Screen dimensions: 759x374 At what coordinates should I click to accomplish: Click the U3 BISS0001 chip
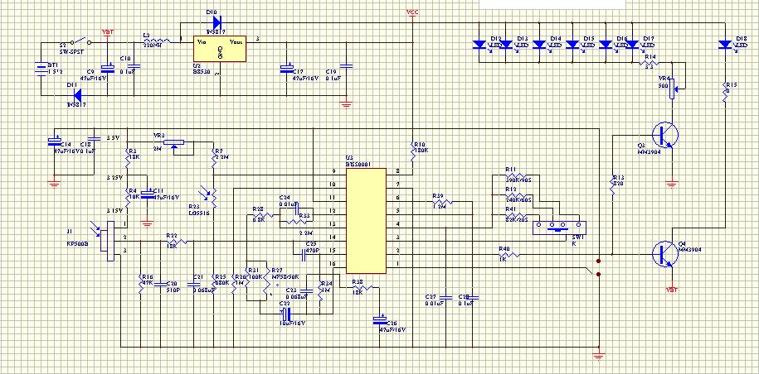(365, 219)
